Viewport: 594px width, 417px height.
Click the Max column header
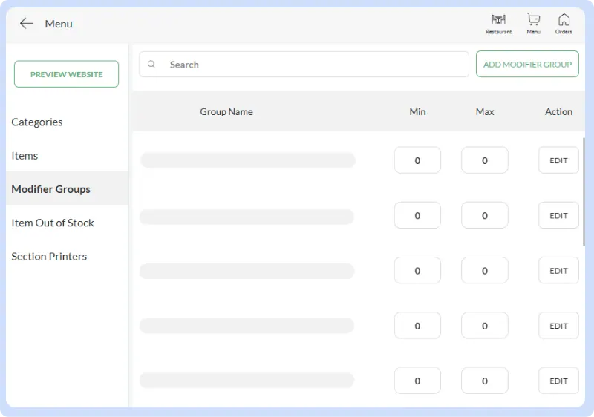[485, 111]
